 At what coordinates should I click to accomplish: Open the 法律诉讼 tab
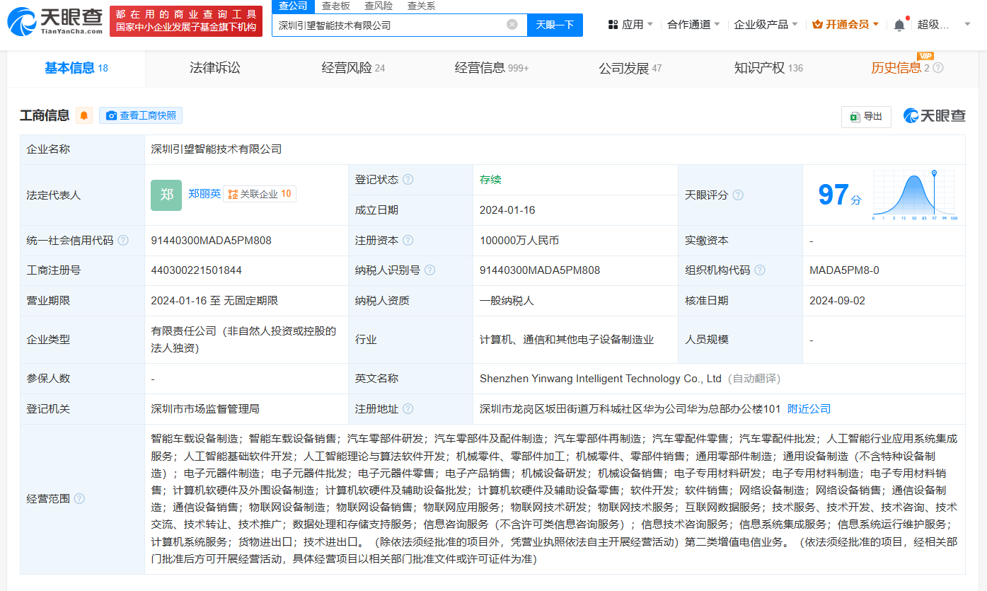tap(216, 68)
